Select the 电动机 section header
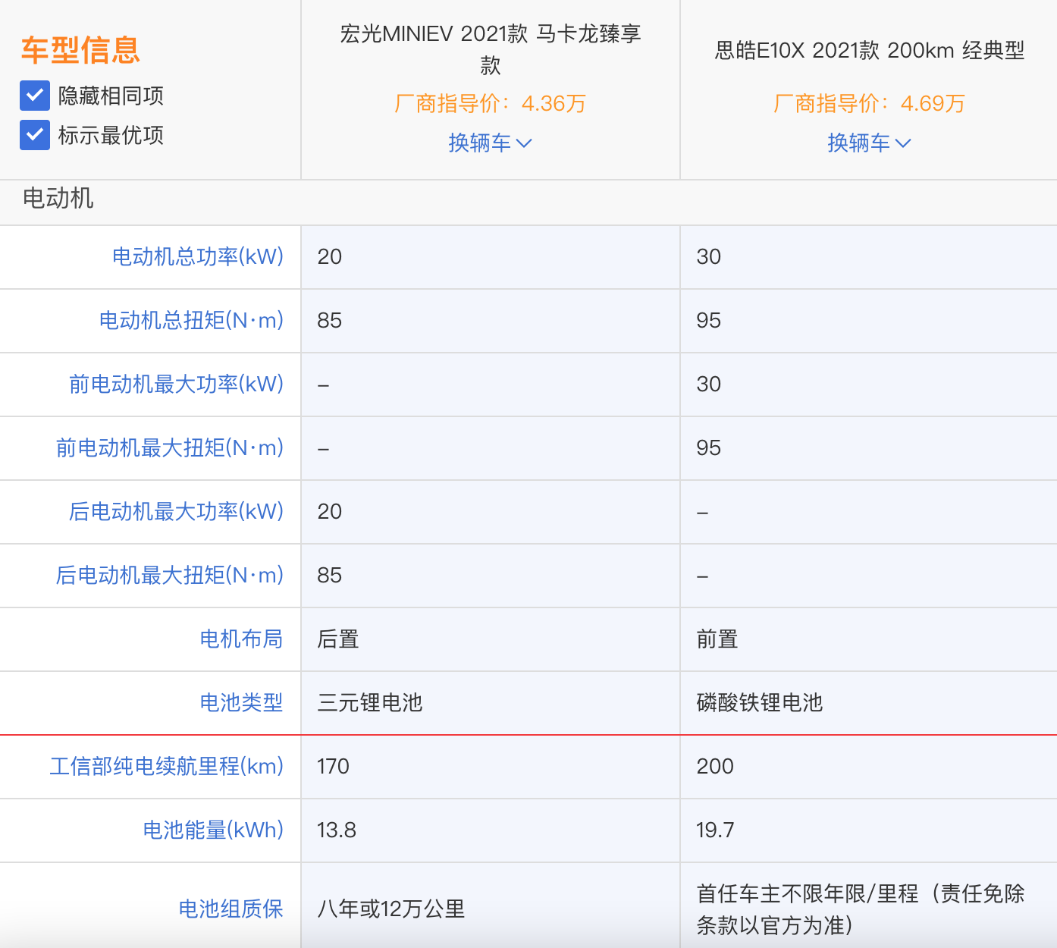1057x948 pixels. (58, 198)
